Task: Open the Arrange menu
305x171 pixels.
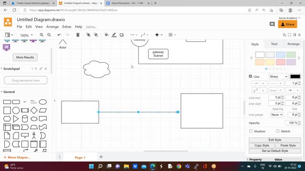Action: click(52, 27)
